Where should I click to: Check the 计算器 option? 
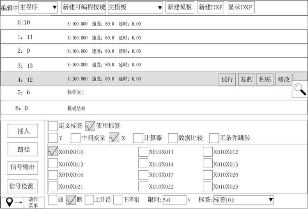click(138, 138)
